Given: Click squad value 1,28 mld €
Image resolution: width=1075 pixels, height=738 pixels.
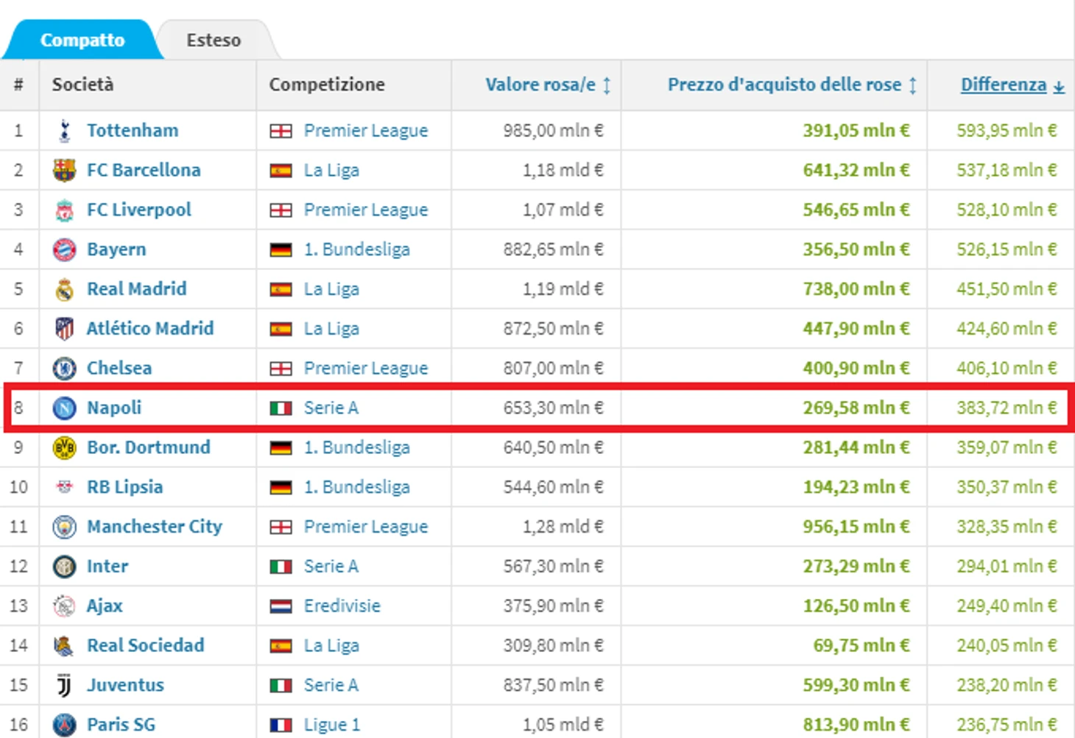Looking at the screenshot, I should click(x=563, y=527).
